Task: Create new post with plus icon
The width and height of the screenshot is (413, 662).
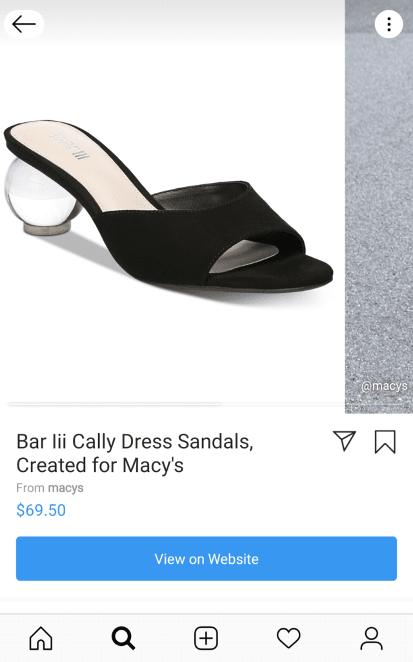Action: click(x=206, y=637)
